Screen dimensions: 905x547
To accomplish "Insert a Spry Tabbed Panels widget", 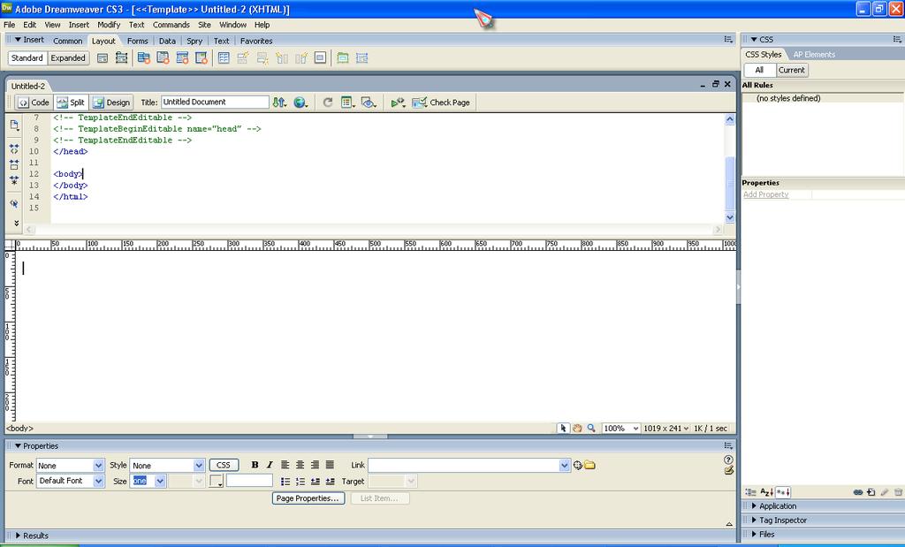I will [163, 58].
